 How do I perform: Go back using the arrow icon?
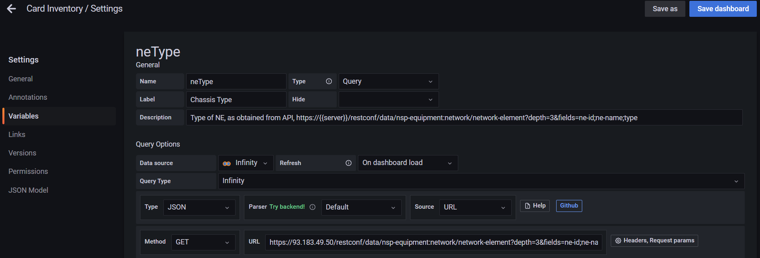coord(12,9)
